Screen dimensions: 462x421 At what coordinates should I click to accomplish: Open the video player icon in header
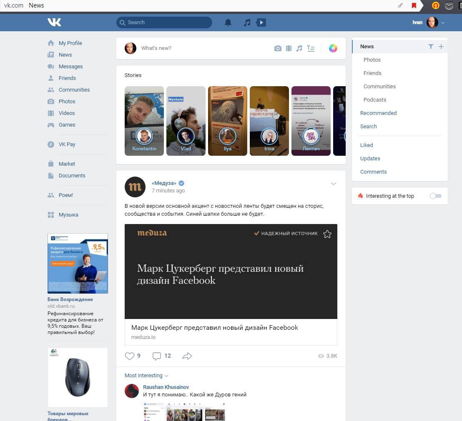[261, 22]
